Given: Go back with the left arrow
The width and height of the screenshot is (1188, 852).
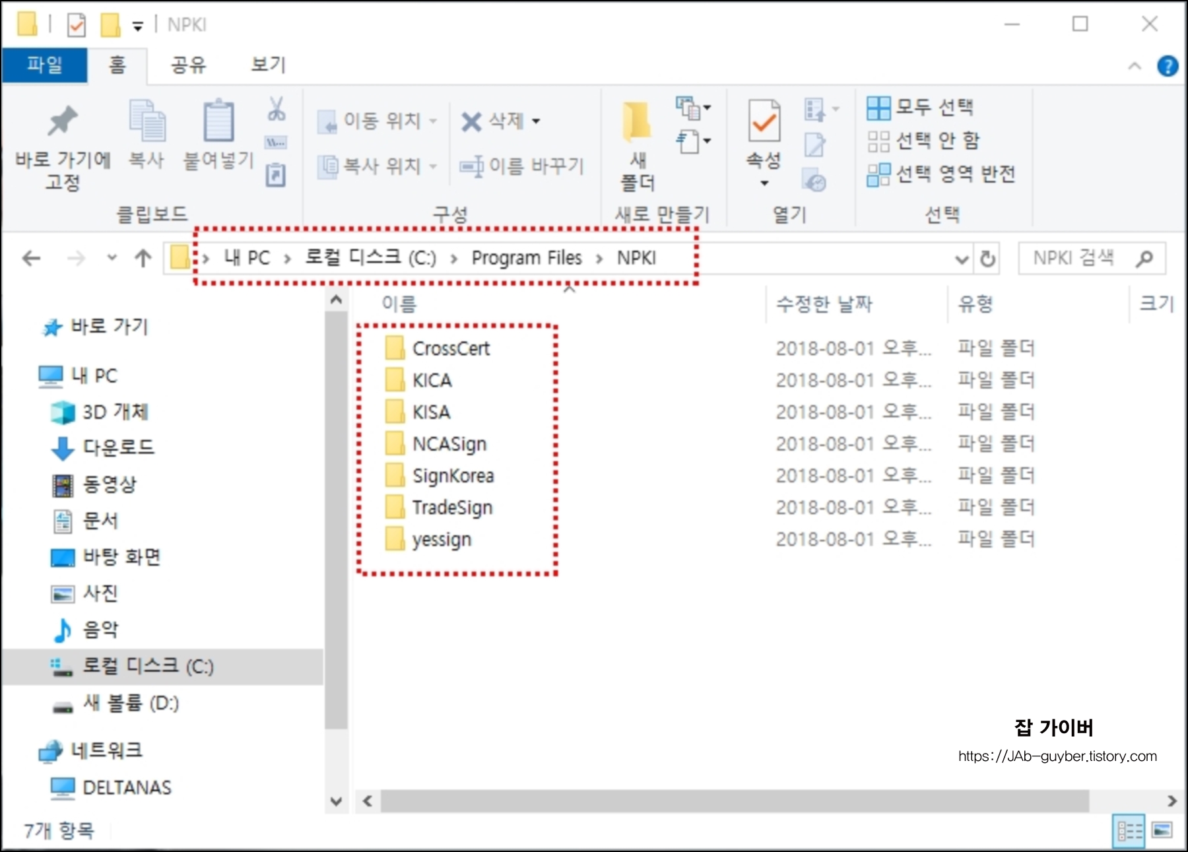Looking at the screenshot, I should click(32, 258).
